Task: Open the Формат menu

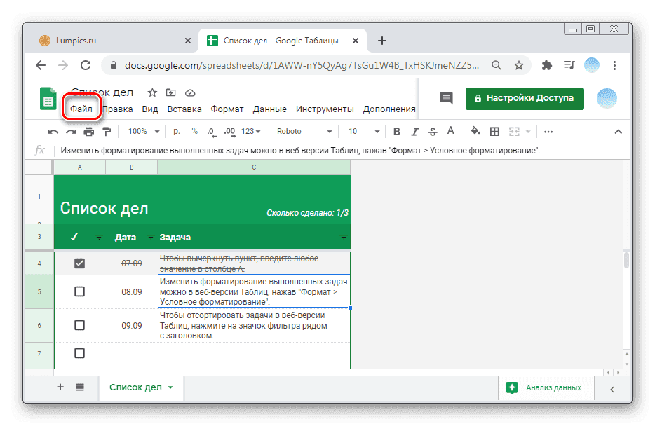Action: (x=227, y=109)
